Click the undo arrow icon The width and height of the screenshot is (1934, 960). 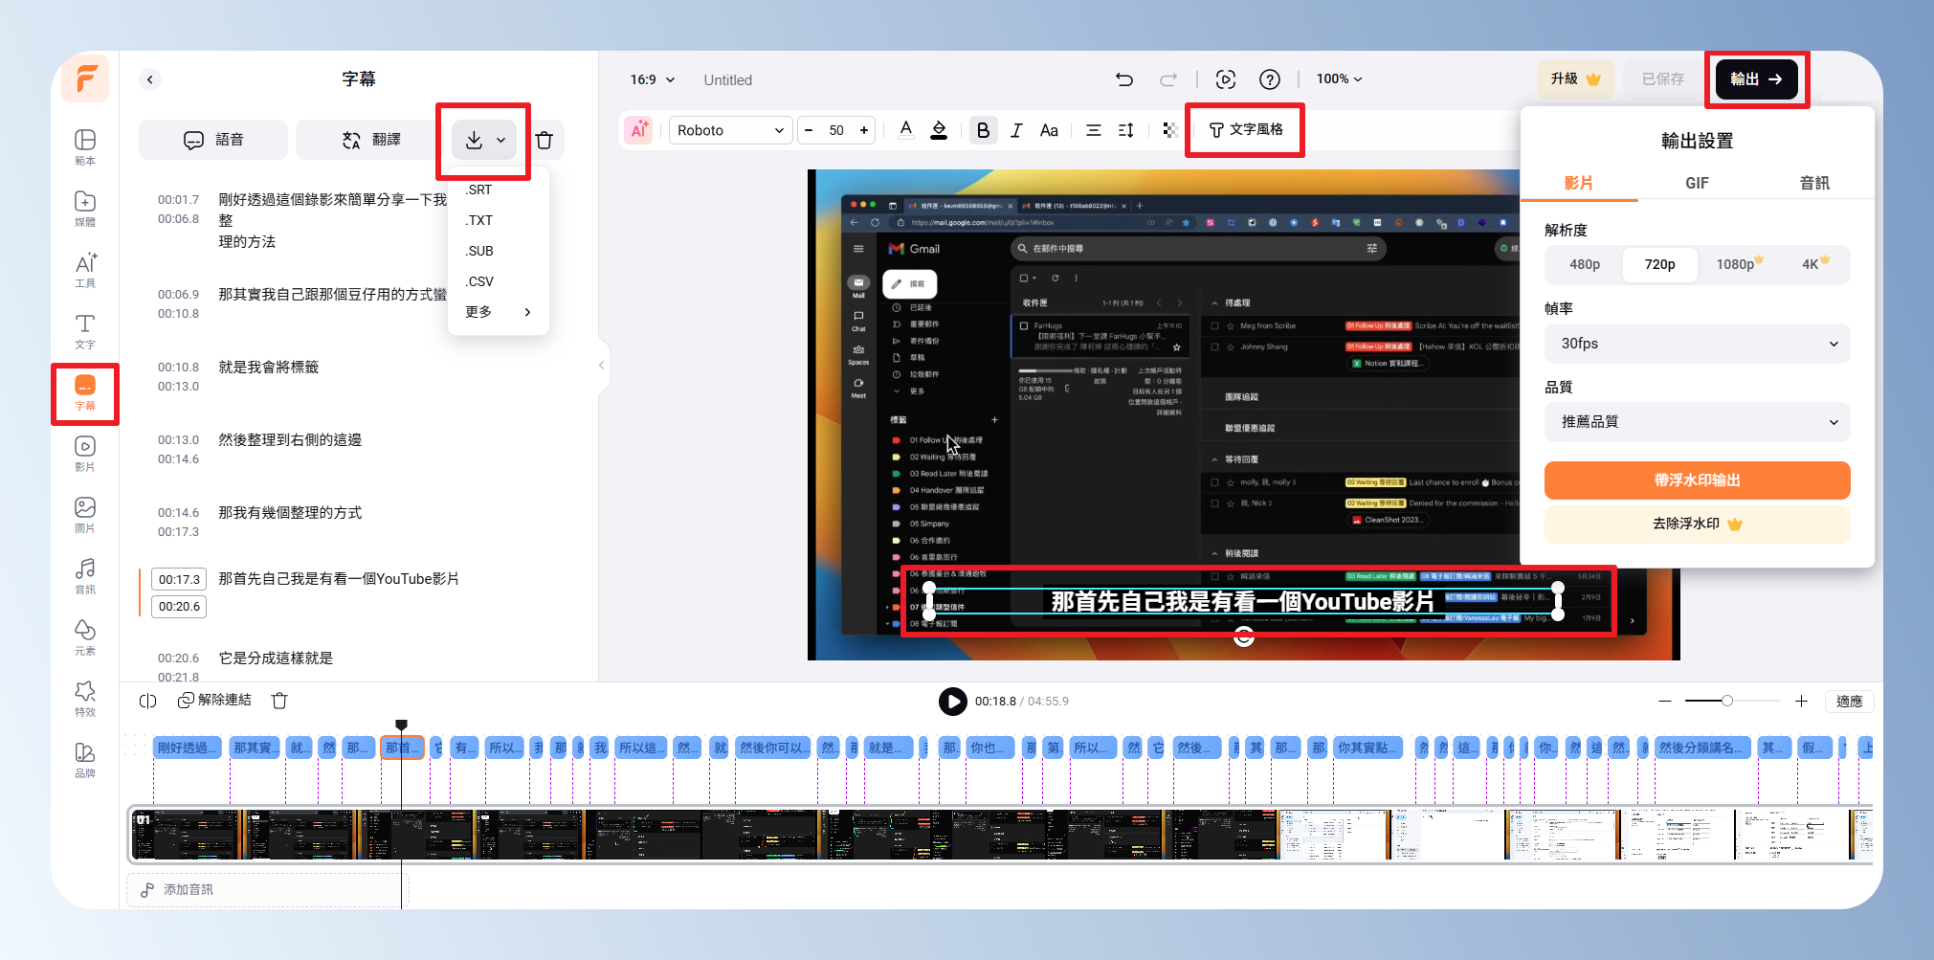(x=1124, y=79)
